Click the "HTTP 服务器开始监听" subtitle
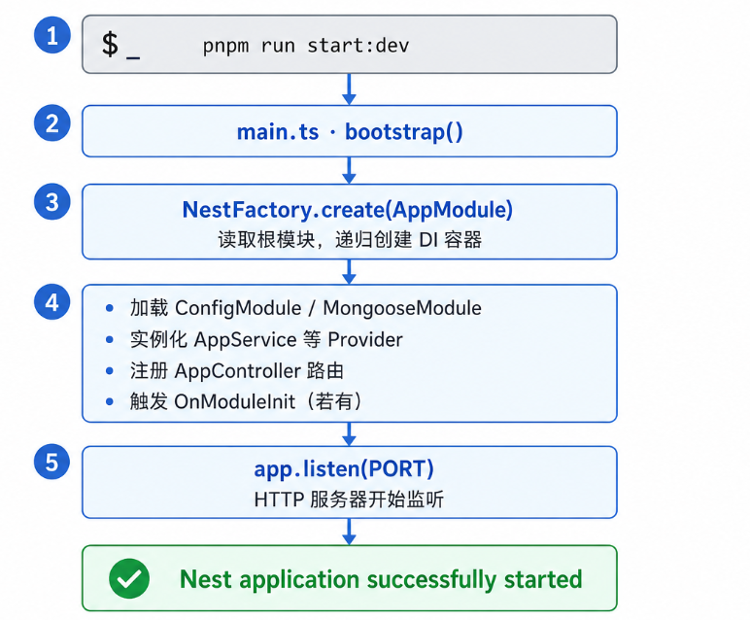The width and height of the screenshot is (750, 620). pyautogui.click(x=349, y=499)
